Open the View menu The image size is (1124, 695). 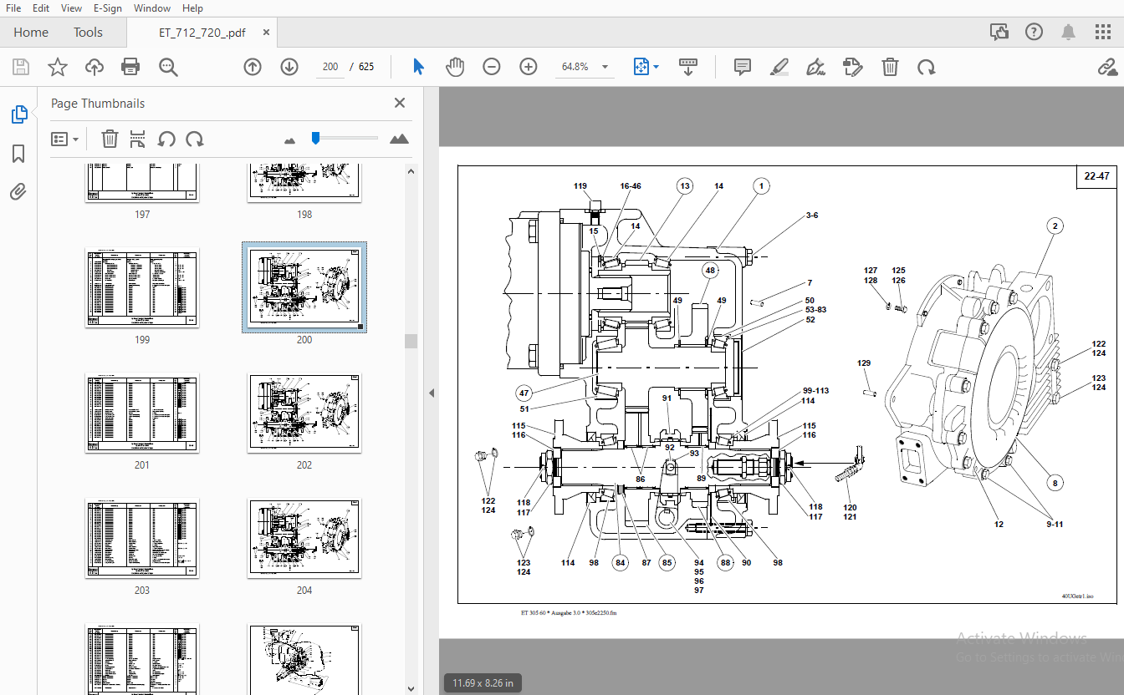(72, 8)
